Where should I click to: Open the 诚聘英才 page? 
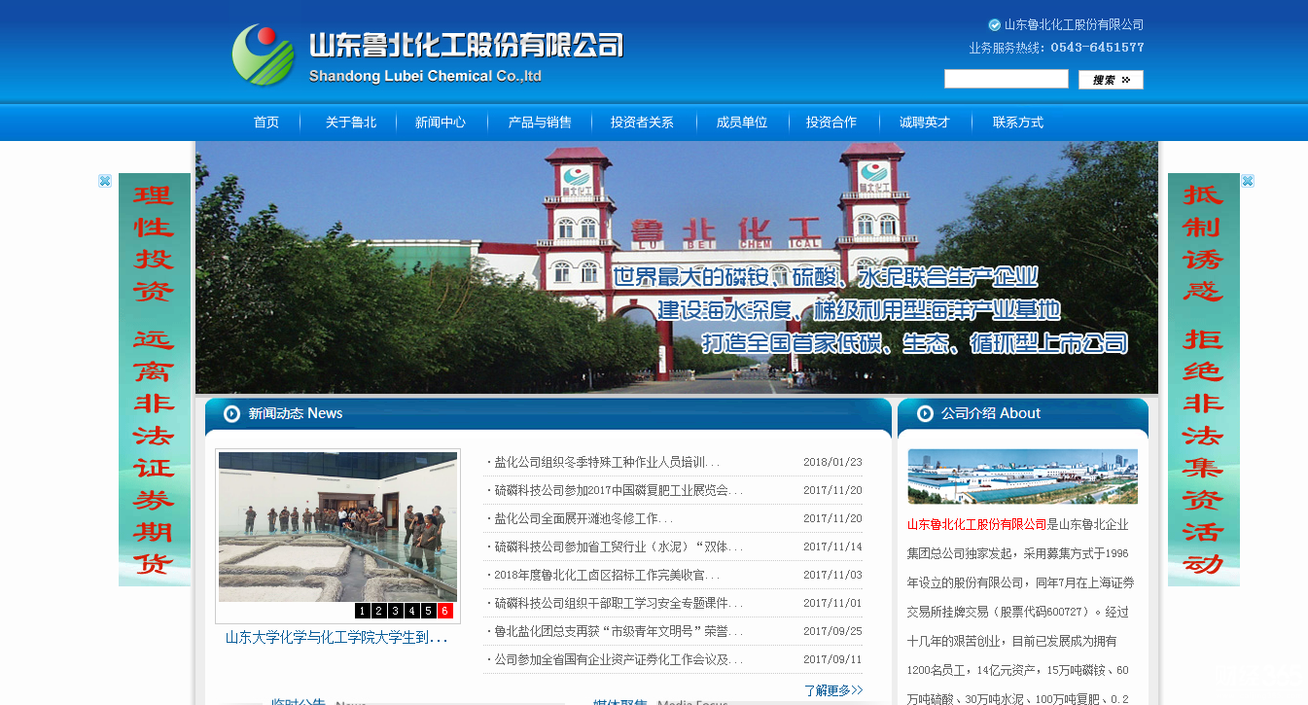tap(925, 123)
